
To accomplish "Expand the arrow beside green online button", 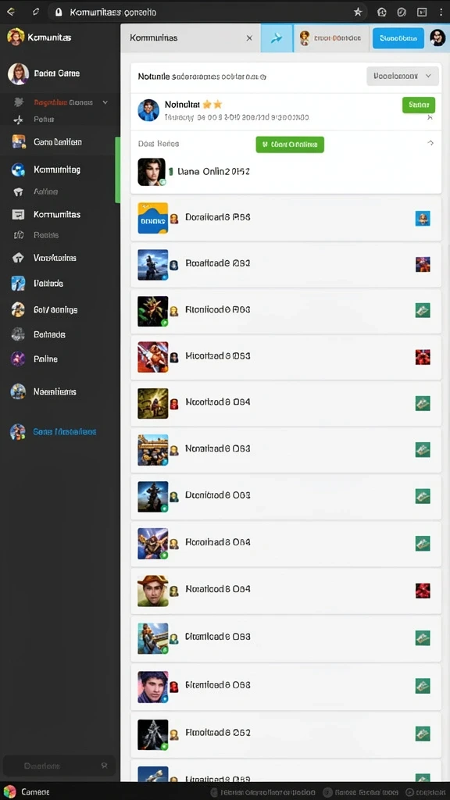I will point(430,144).
